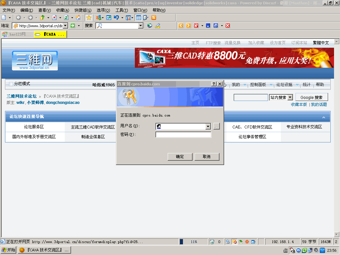Click the 开始 Start button
The width and height of the screenshot is (340, 255).
coord(9,250)
